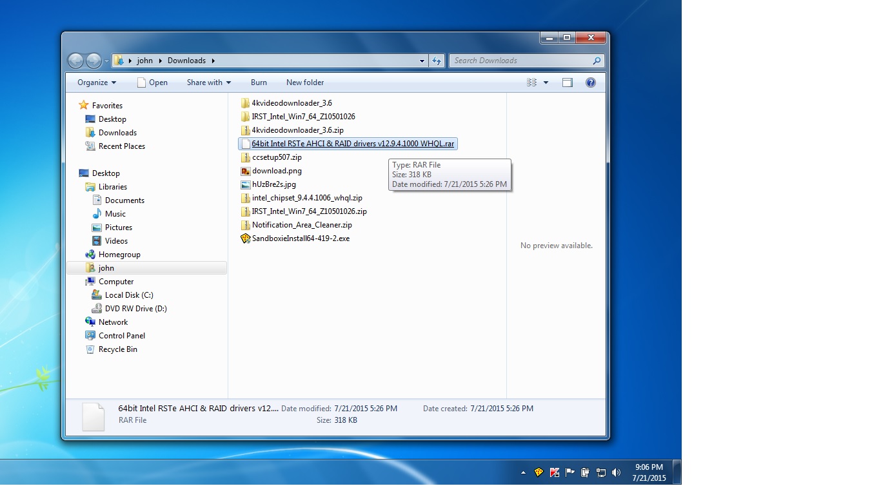Click Burn in the toolbar
This screenshot has width=881, height=495.
(x=259, y=82)
